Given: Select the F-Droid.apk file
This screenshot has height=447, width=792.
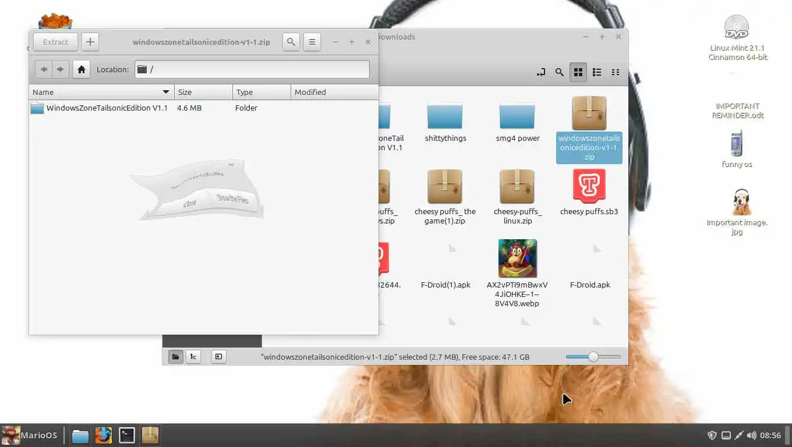Looking at the screenshot, I should (590, 267).
